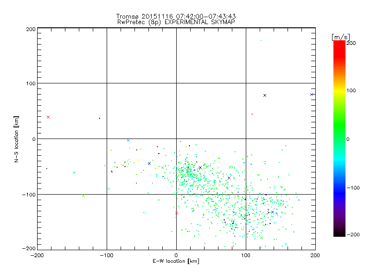Viewport: 371px width, 278px height.
Task: Click the isolated red dot in upper right quadrant
Action: tap(252, 114)
